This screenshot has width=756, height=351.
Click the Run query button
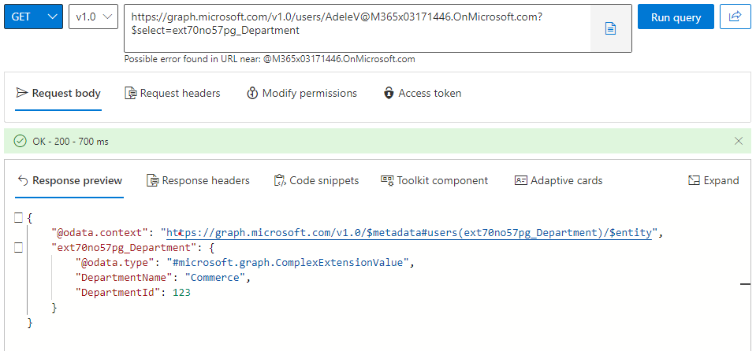tap(676, 17)
